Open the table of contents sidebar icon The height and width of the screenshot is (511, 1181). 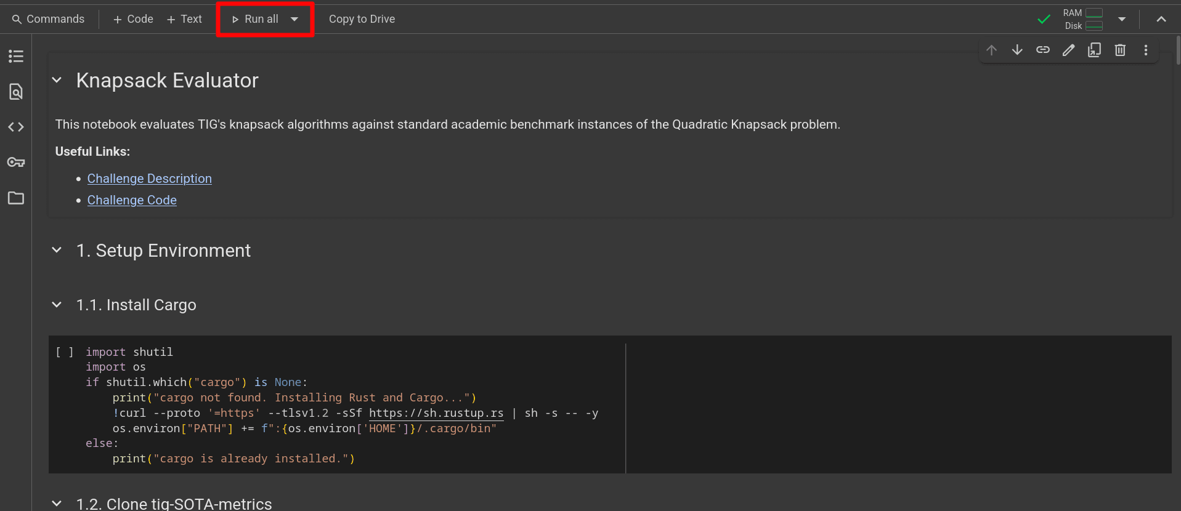pos(16,56)
